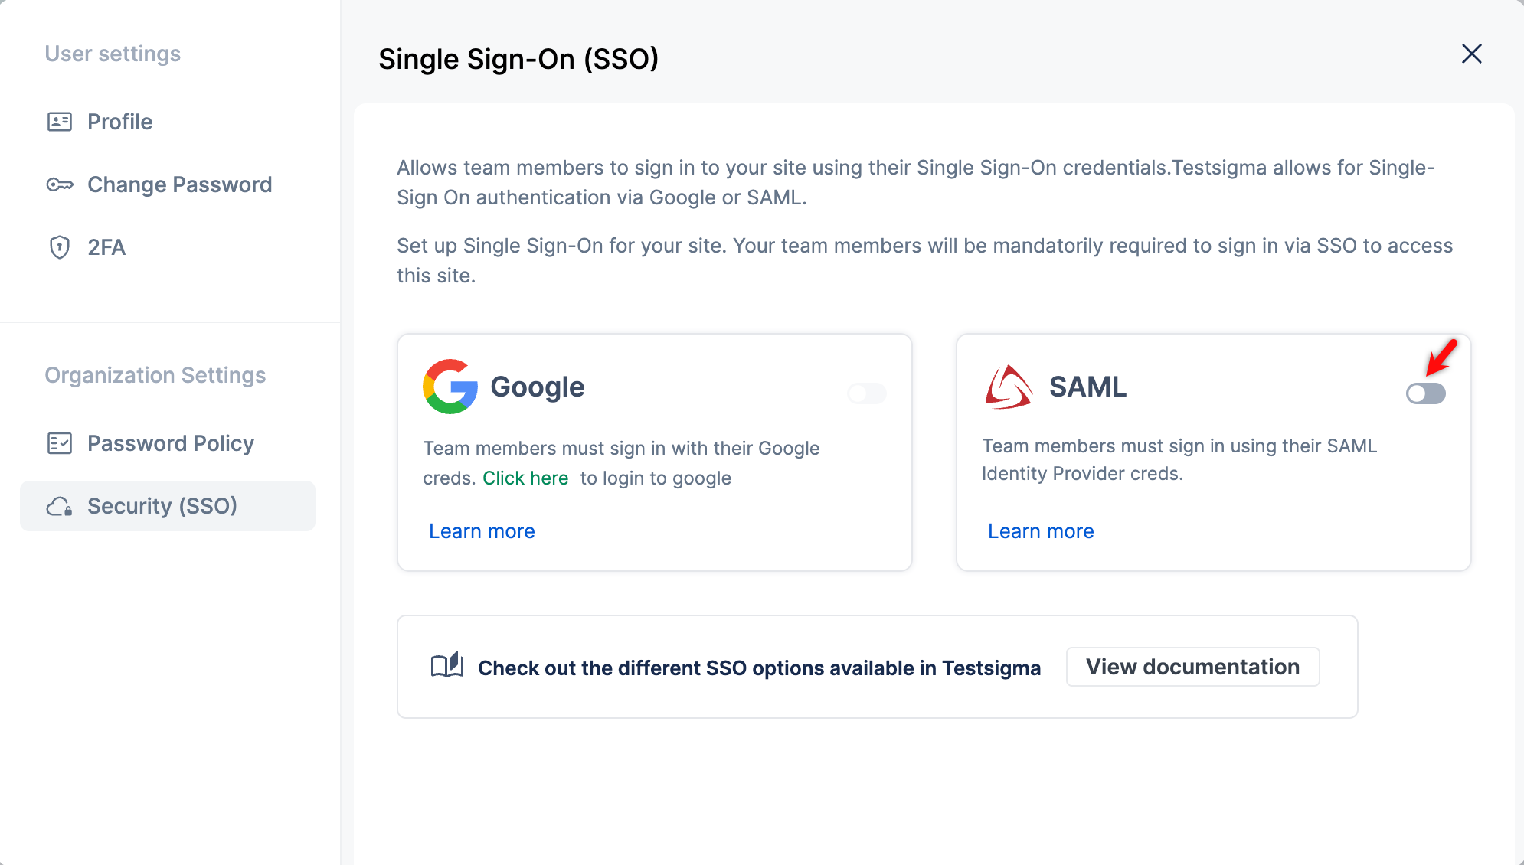Click the Google logo on the SSO card
Screen dimensions: 1524x865
click(x=449, y=387)
